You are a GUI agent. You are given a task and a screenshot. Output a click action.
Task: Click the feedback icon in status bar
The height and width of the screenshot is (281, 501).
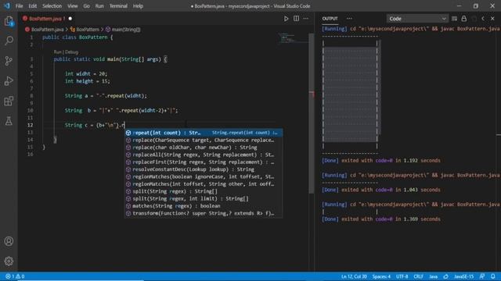point(482,276)
